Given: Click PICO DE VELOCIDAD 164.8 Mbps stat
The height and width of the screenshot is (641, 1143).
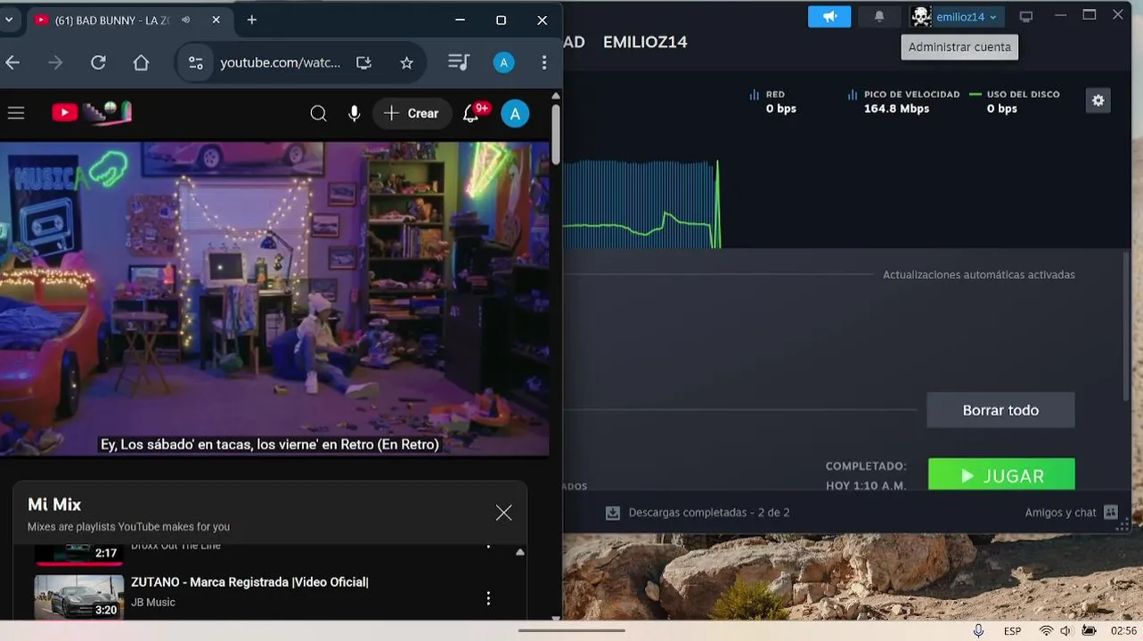Looking at the screenshot, I should (903, 101).
